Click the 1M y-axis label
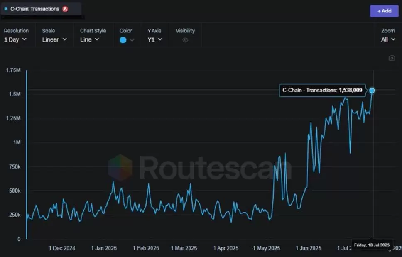402x257 pixels. click(x=17, y=142)
